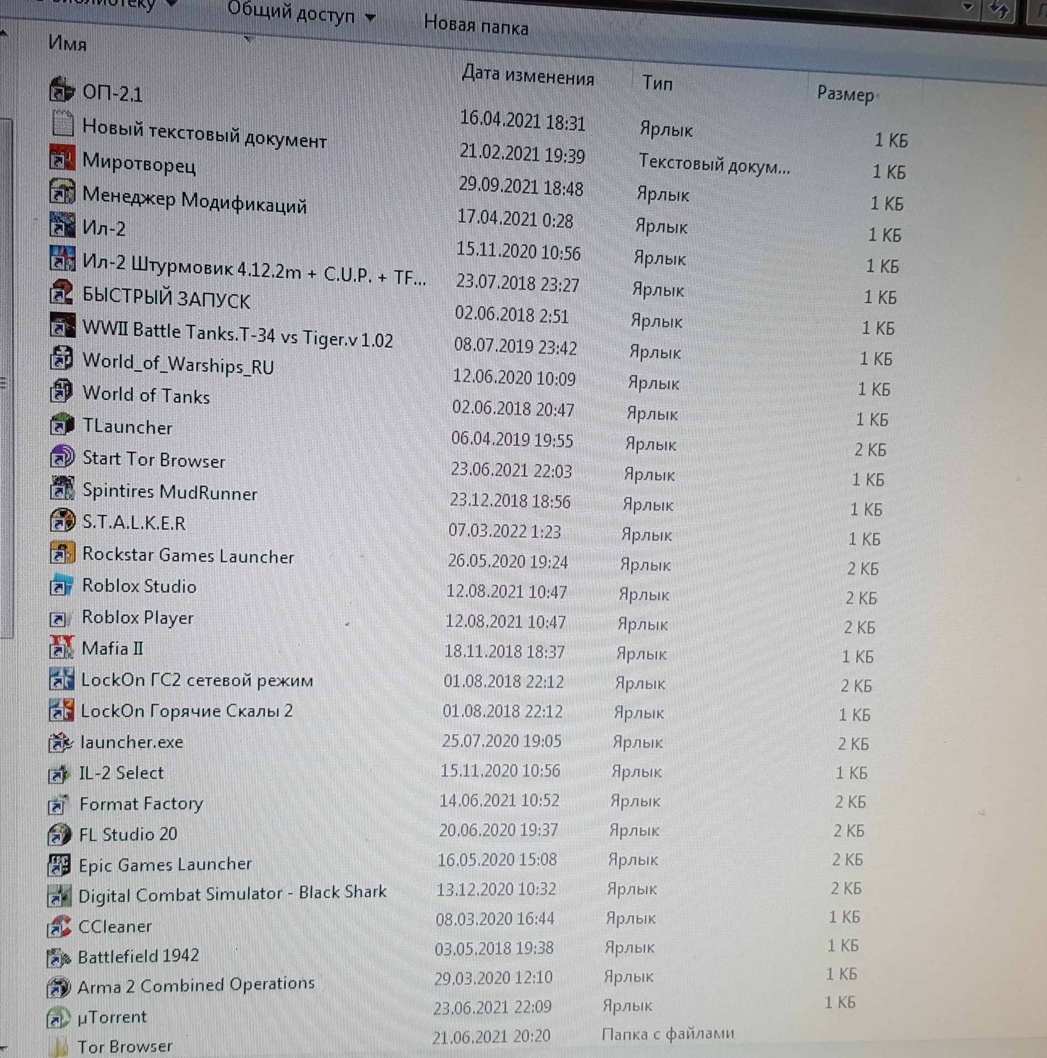The width and height of the screenshot is (1047, 1058).
Task: Click the date '29.03.2020 12:10'
Action: 493,978
